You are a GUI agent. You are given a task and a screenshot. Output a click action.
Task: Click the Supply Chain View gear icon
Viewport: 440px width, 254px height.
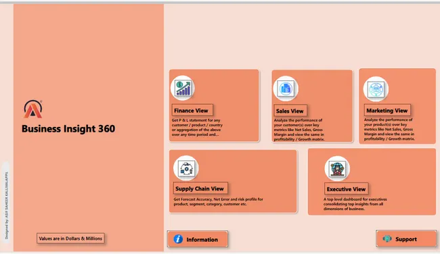click(x=185, y=168)
